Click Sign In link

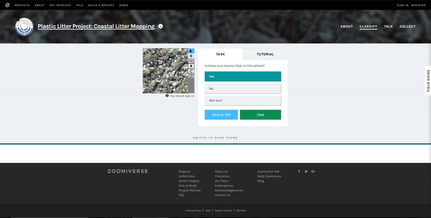[x=402, y=5]
